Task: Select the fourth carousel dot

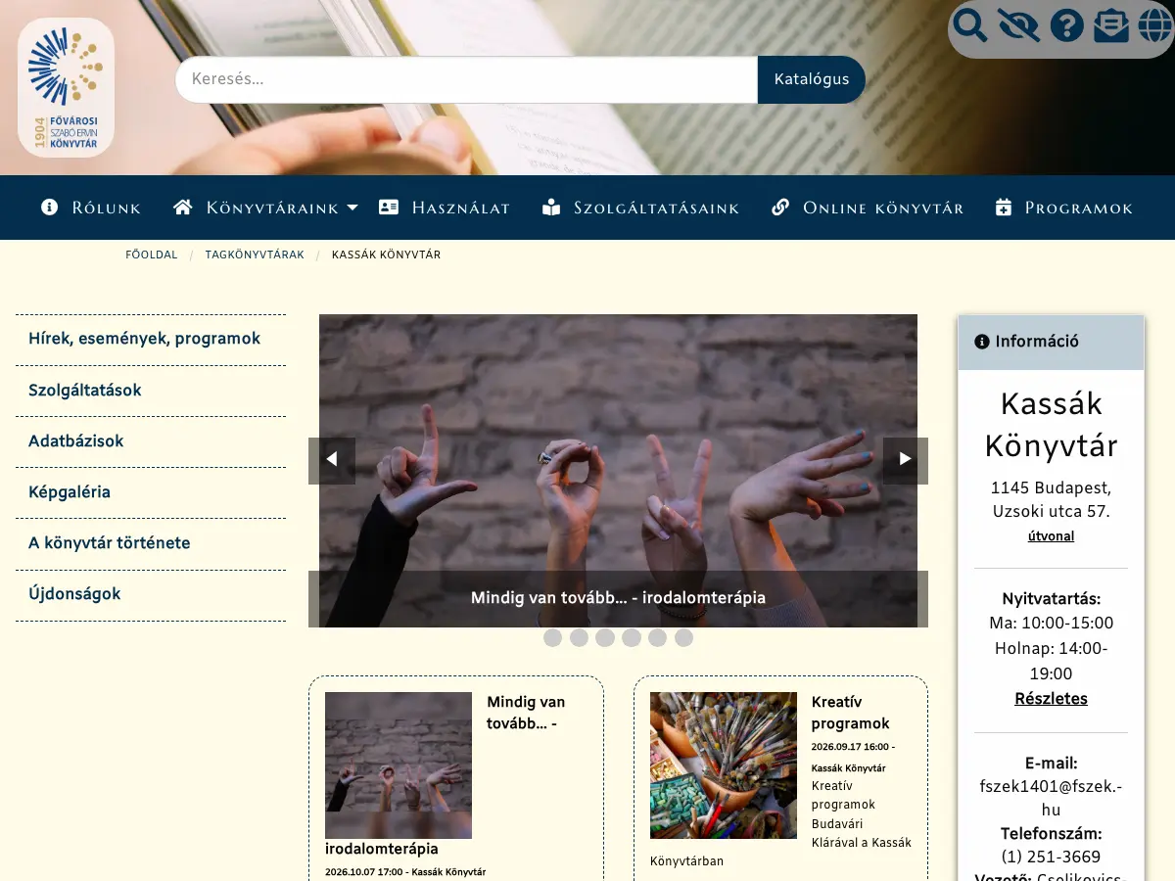Action: 632,638
